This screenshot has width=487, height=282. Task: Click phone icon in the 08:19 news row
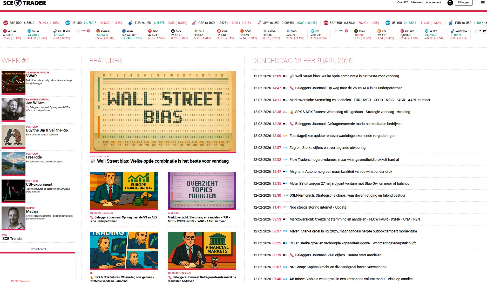point(292,255)
